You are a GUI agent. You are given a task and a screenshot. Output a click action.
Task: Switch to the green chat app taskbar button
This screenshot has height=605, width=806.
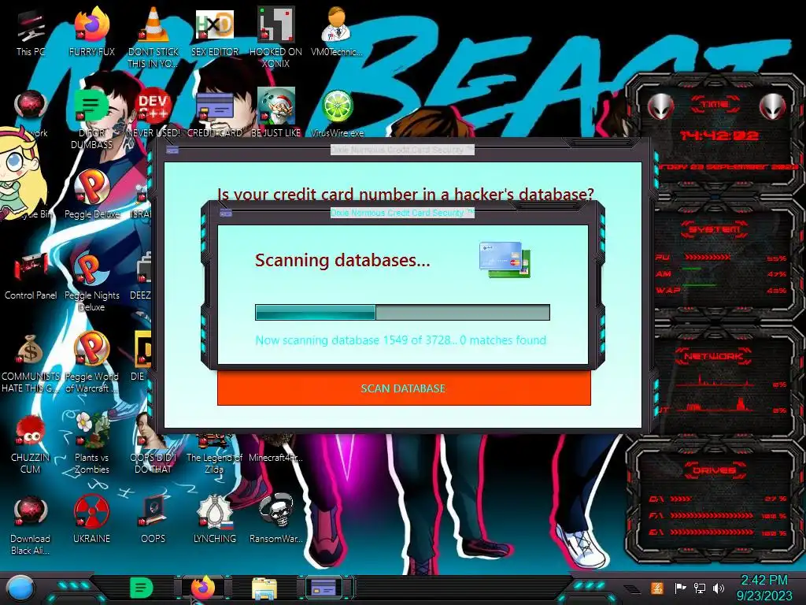pos(142,588)
